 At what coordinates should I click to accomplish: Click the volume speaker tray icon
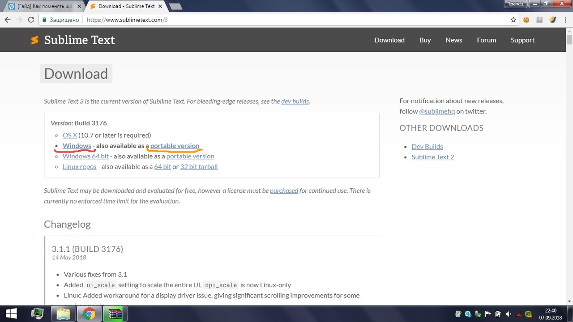tap(509, 314)
